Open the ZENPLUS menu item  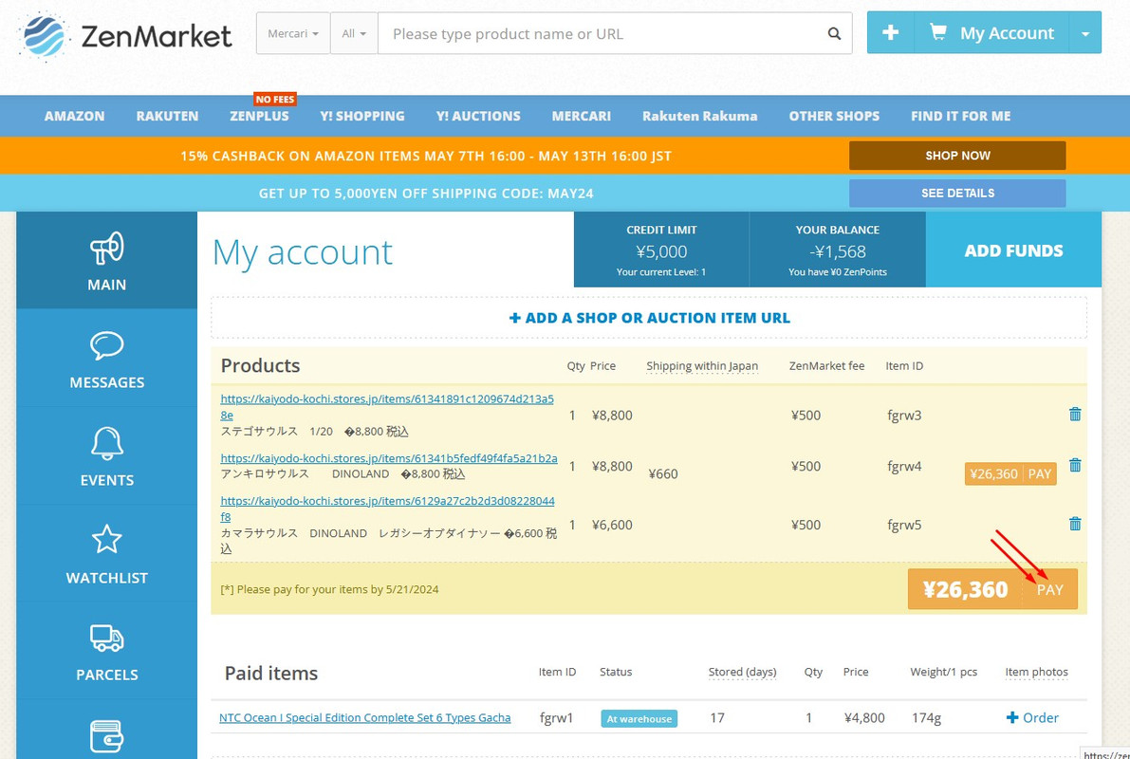coord(259,116)
